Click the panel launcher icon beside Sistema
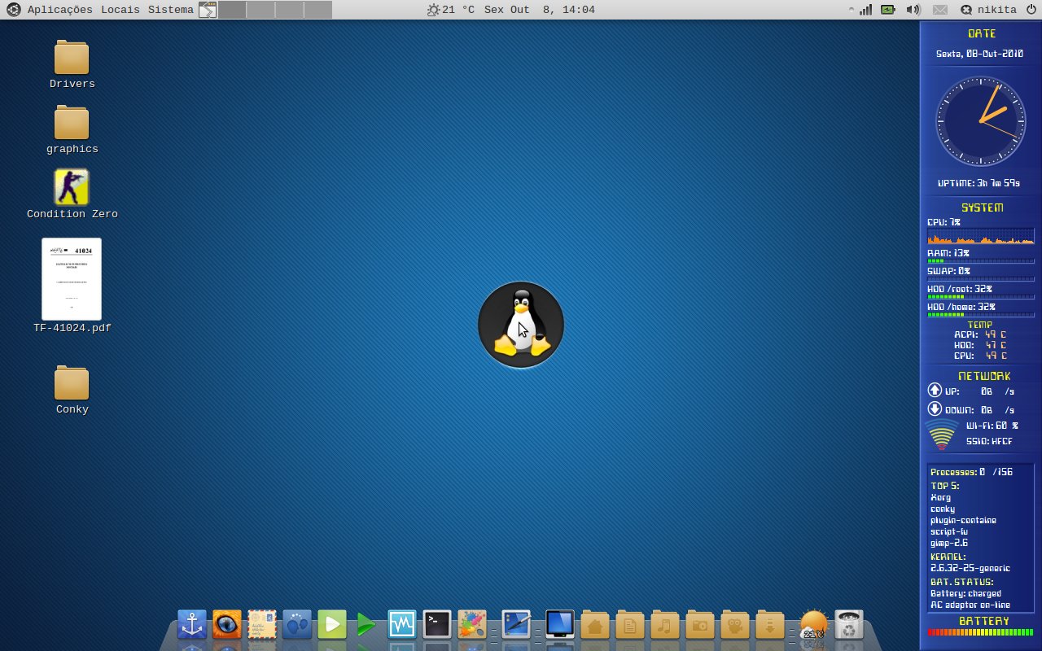 208,10
